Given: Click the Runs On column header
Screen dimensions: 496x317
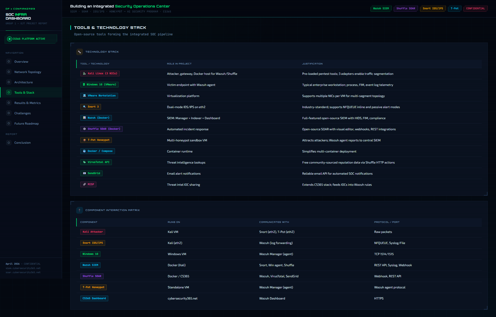Looking at the screenshot, I should [x=174, y=222].
